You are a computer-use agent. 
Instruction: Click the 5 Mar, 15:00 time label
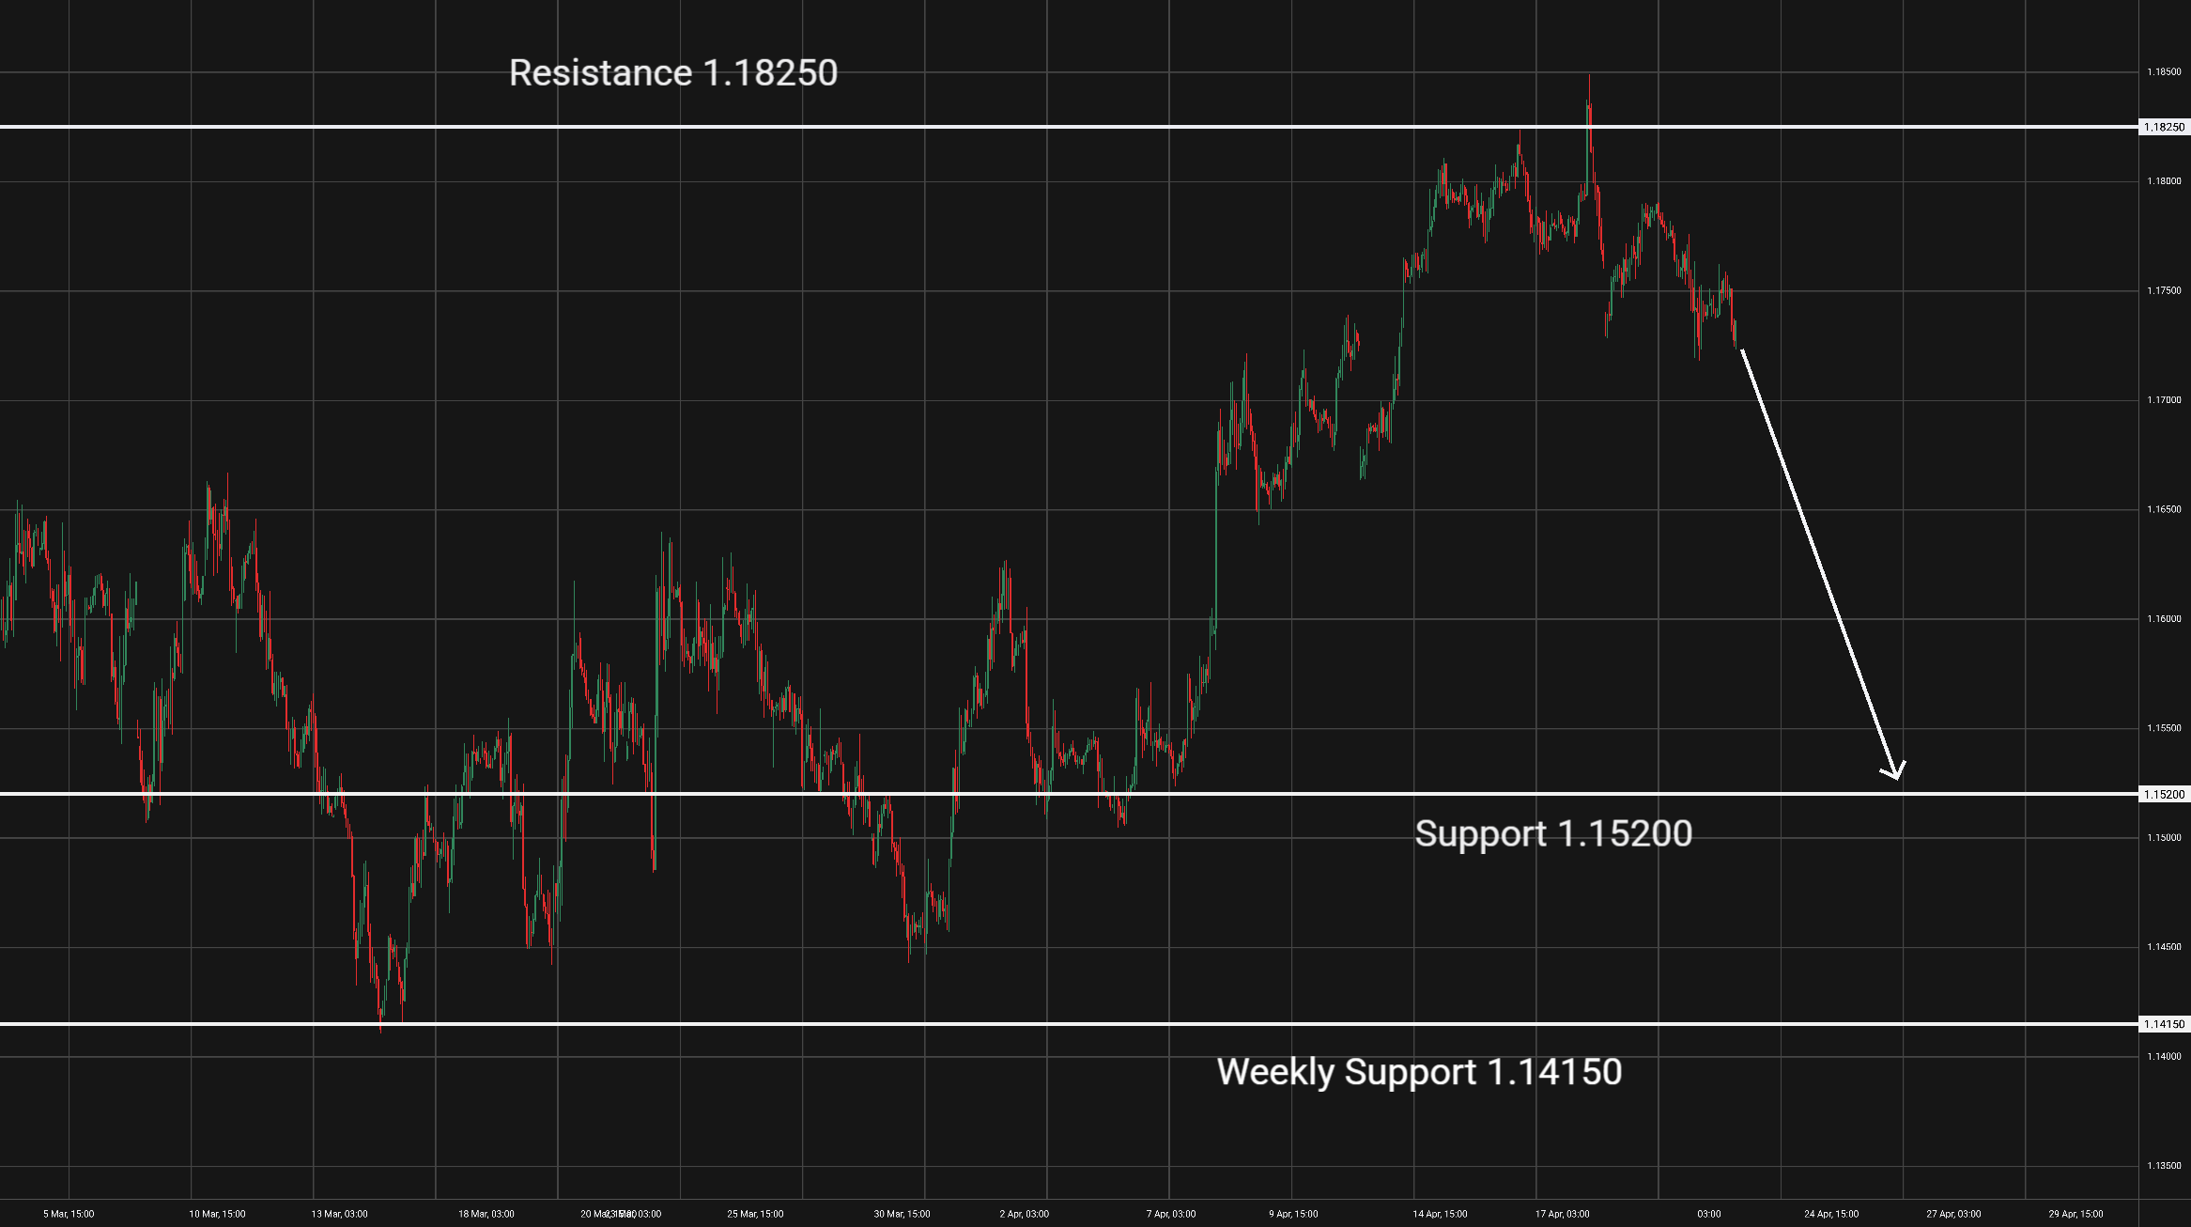69,1214
